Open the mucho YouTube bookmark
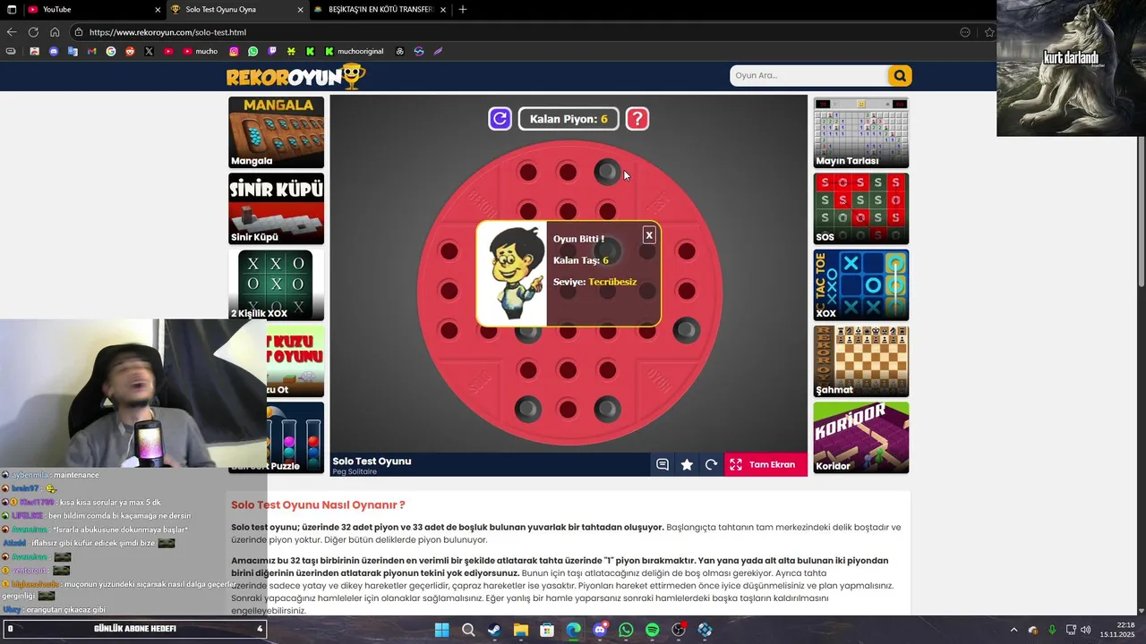1146x644 pixels. 200,51
